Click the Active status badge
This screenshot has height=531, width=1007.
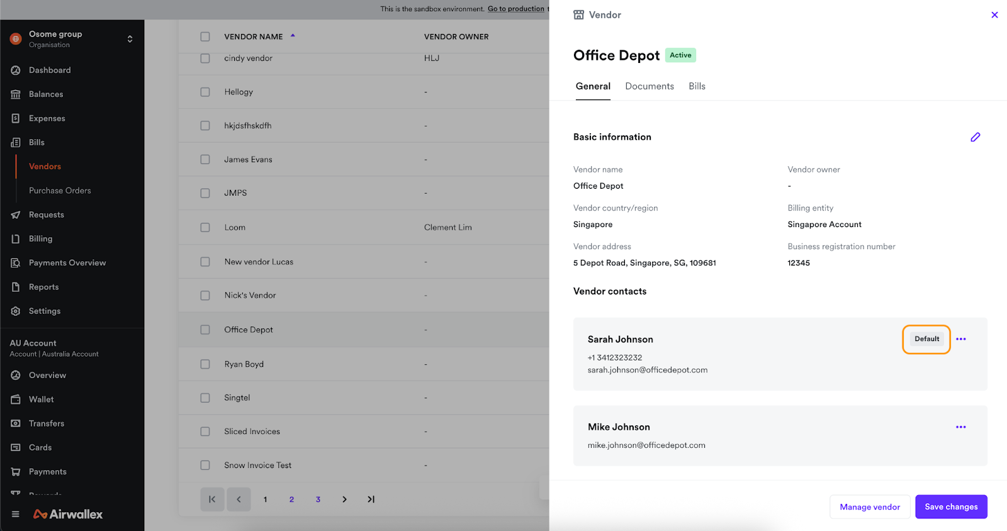680,55
